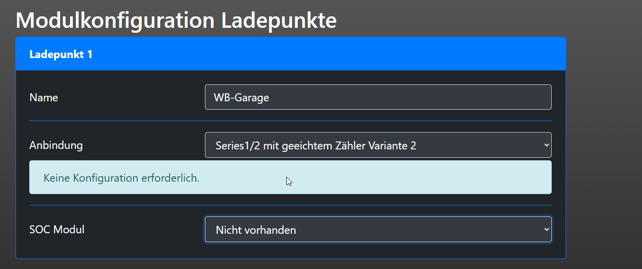Click the chevron arrow of the SOC Modul select

tap(546, 229)
